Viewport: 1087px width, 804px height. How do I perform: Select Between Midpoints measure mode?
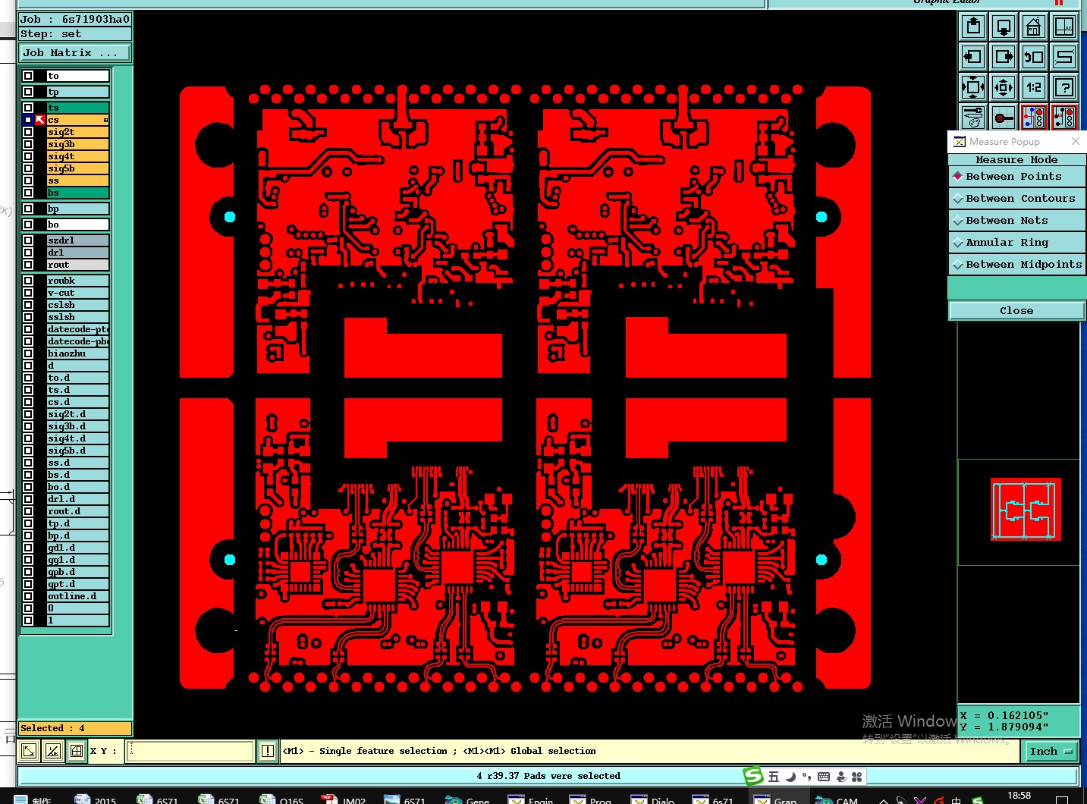pyautogui.click(x=1017, y=264)
